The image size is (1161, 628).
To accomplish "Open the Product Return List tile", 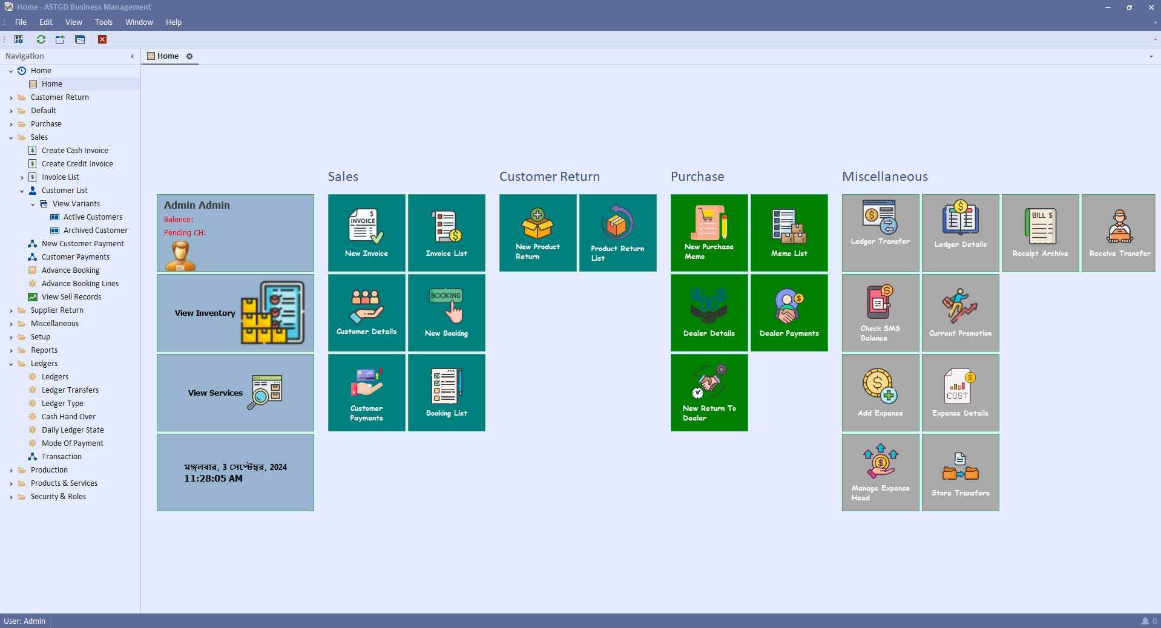I will (617, 233).
